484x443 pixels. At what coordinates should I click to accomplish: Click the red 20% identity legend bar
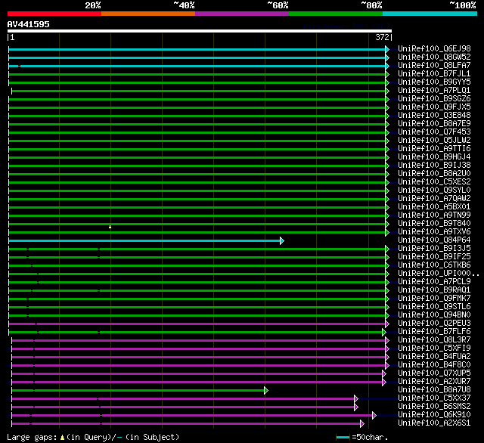click(x=54, y=14)
